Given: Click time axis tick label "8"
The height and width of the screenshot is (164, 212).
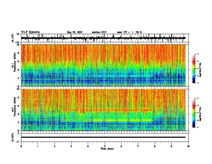Looking at the screenshot, I should (x=155, y=146).
